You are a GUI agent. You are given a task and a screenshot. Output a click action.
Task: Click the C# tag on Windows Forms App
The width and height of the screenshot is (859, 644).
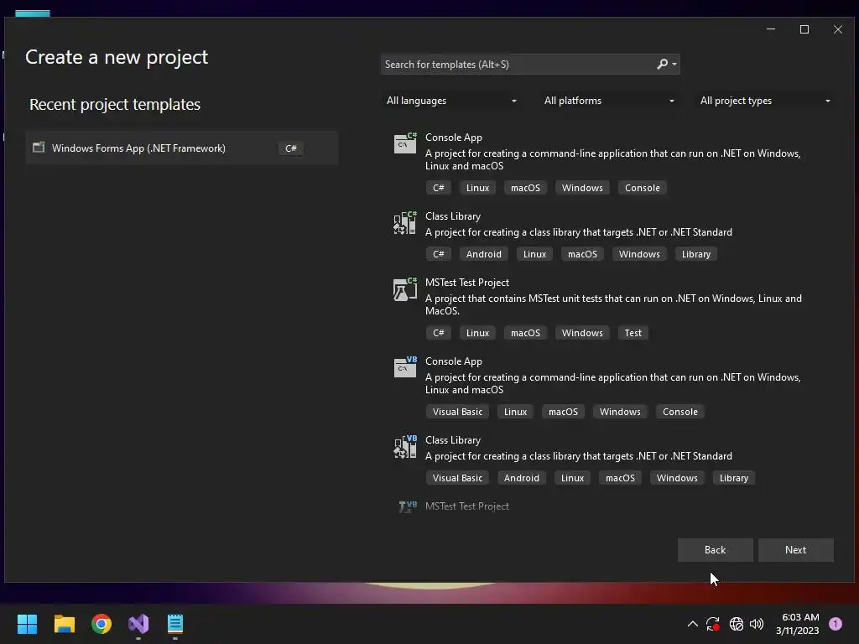point(291,148)
